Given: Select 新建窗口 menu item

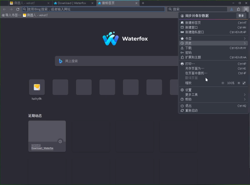Looking at the screenshot, I should (213, 27).
